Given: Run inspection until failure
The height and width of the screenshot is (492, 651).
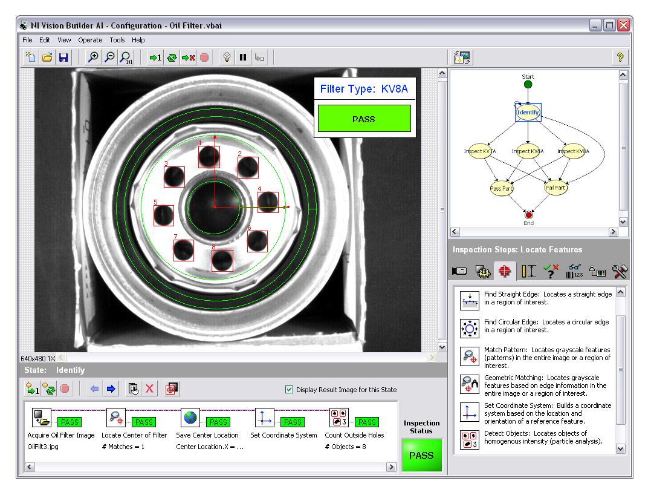Looking at the screenshot, I should (x=188, y=57).
